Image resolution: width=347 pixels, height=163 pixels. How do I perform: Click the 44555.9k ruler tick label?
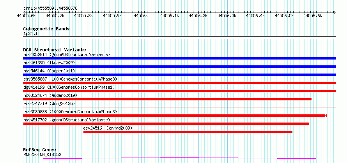(112, 16)
